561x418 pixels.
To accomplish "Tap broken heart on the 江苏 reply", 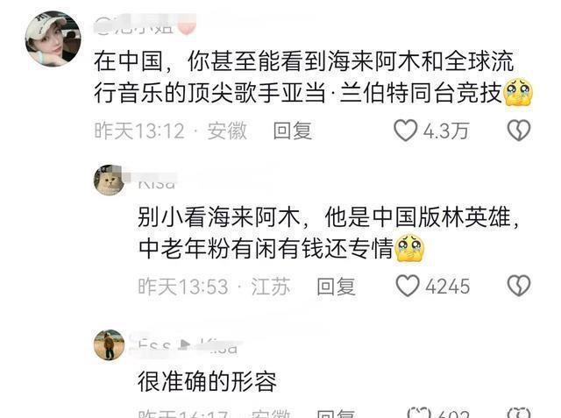I will click(519, 286).
